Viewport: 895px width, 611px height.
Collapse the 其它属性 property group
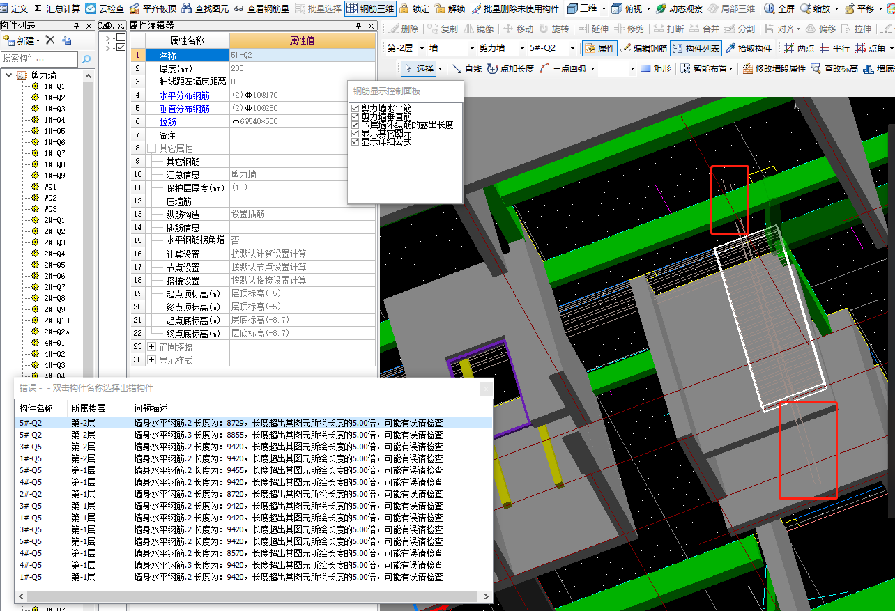click(x=151, y=148)
